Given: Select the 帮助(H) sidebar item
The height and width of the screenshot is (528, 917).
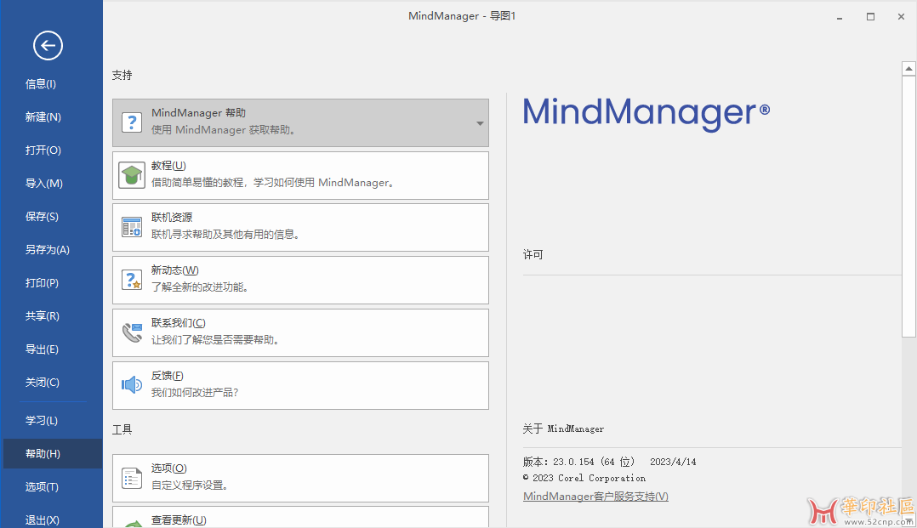Looking at the screenshot, I should point(53,454).
